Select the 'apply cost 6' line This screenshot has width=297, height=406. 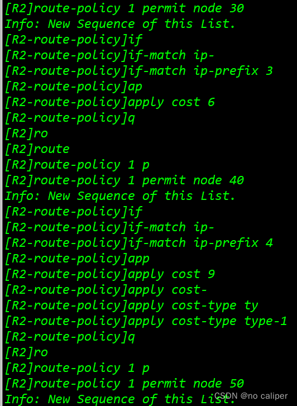point(110,103)
